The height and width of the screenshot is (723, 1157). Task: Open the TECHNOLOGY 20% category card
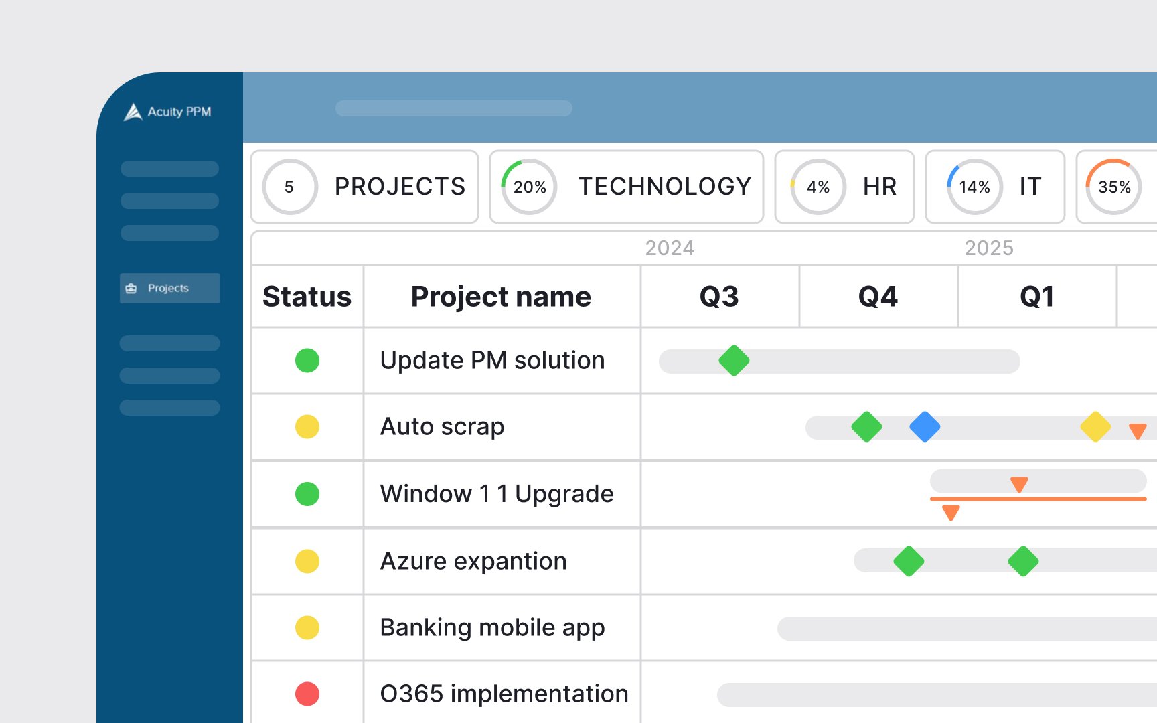tap(626, 187)
